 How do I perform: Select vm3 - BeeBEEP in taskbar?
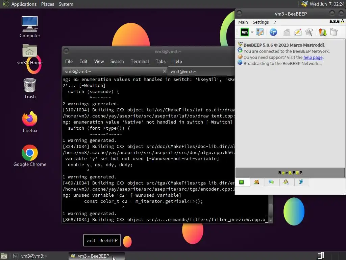97,256
